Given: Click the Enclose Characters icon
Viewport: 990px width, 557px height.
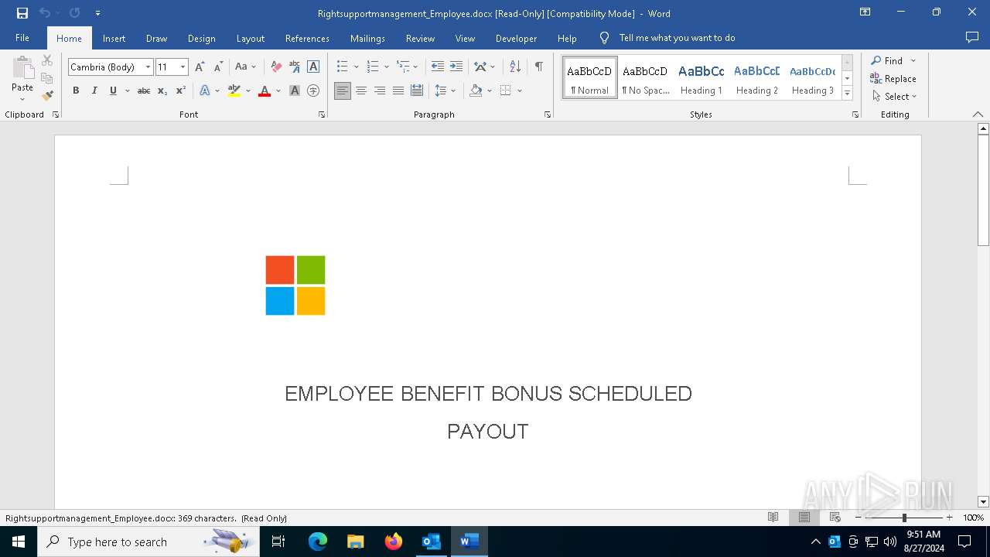Looking at the screenshot, I should [313, 91].
